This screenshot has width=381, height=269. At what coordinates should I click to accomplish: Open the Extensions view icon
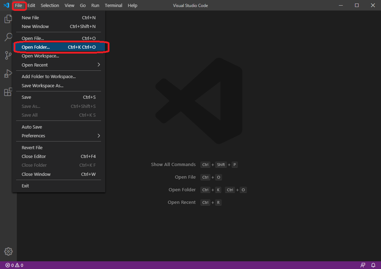(8, 92)
